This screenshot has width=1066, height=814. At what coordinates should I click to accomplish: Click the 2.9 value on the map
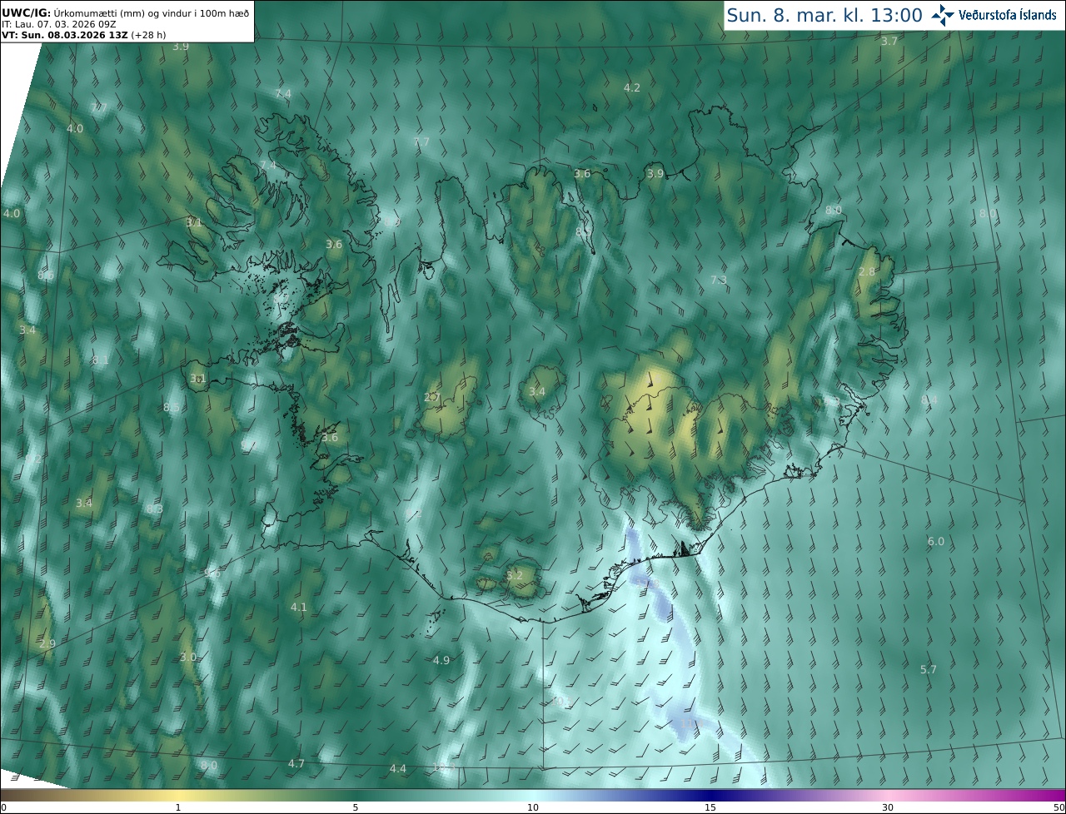click(x=47, y=644)
